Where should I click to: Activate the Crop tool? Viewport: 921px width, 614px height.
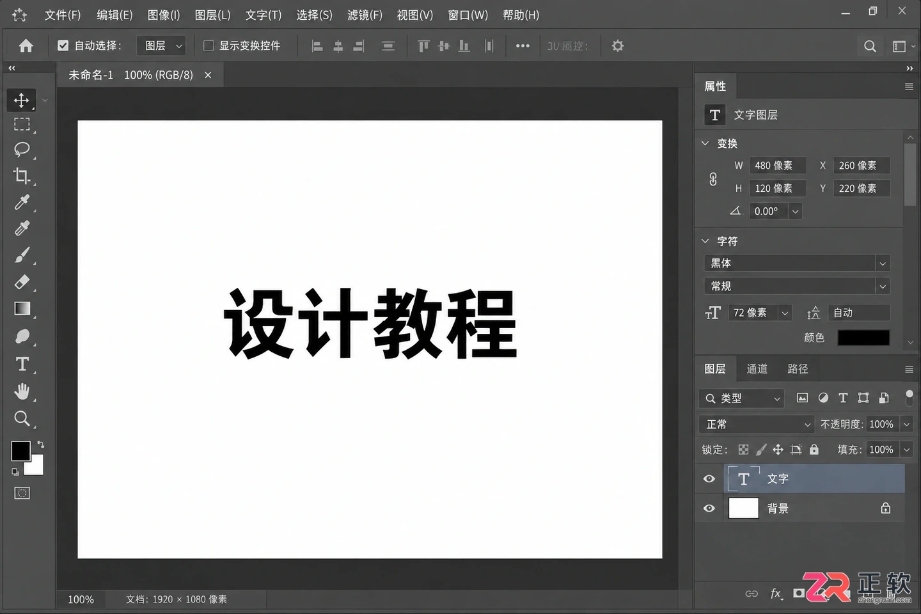tap(22, 175)
